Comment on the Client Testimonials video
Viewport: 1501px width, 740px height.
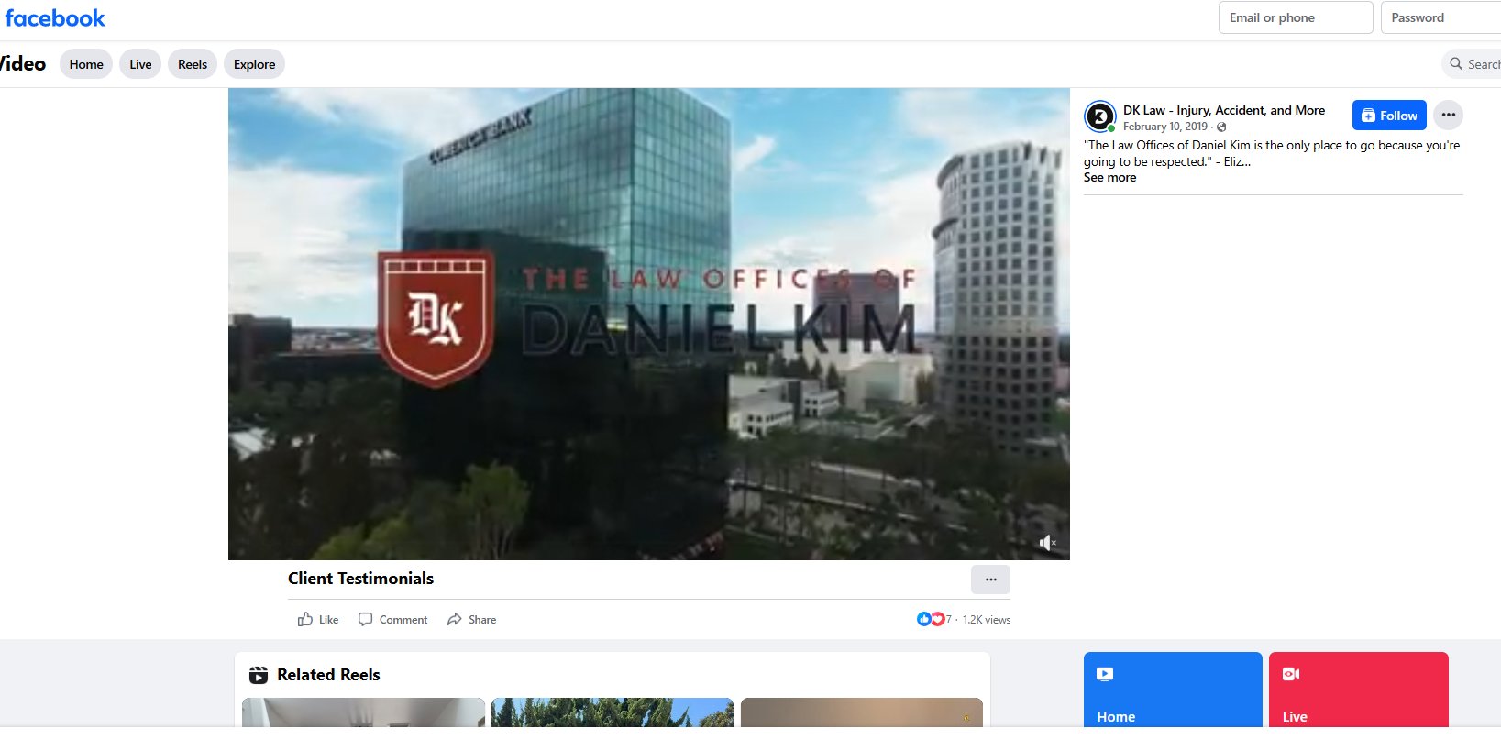tap(392, 620)
